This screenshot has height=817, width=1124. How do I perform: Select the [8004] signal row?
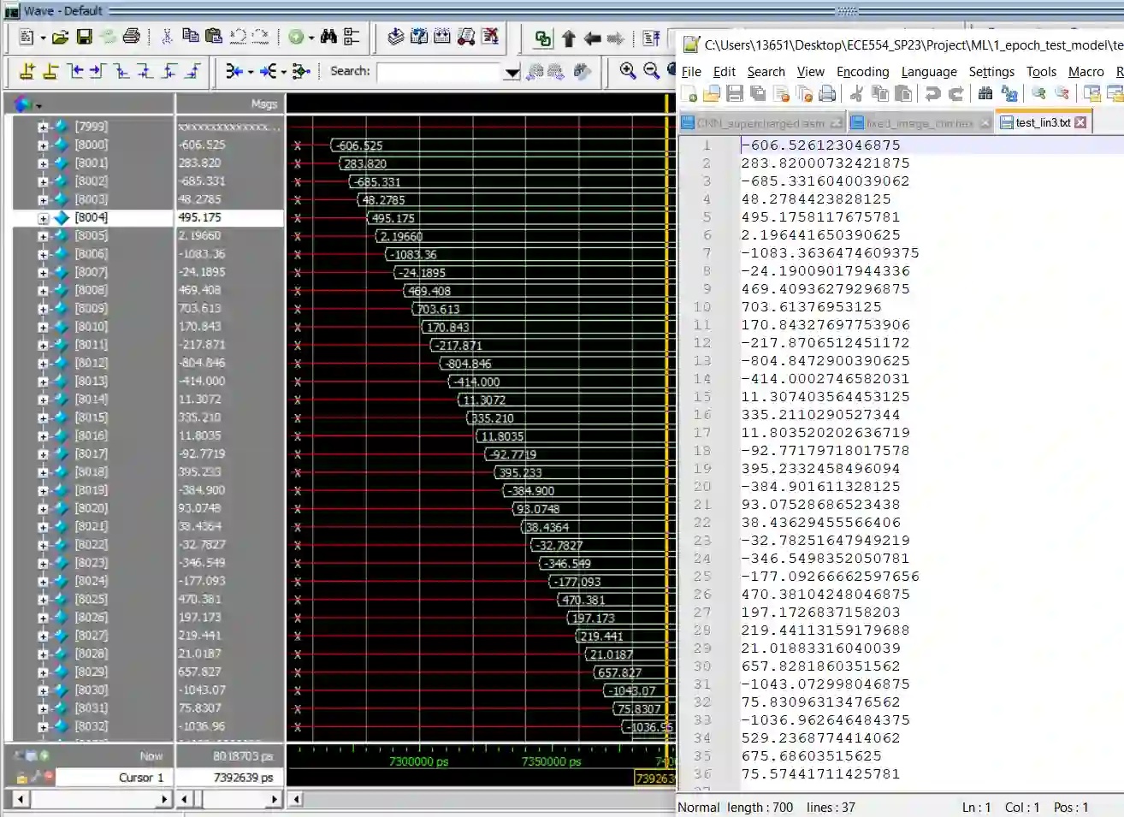coord(91,218)
